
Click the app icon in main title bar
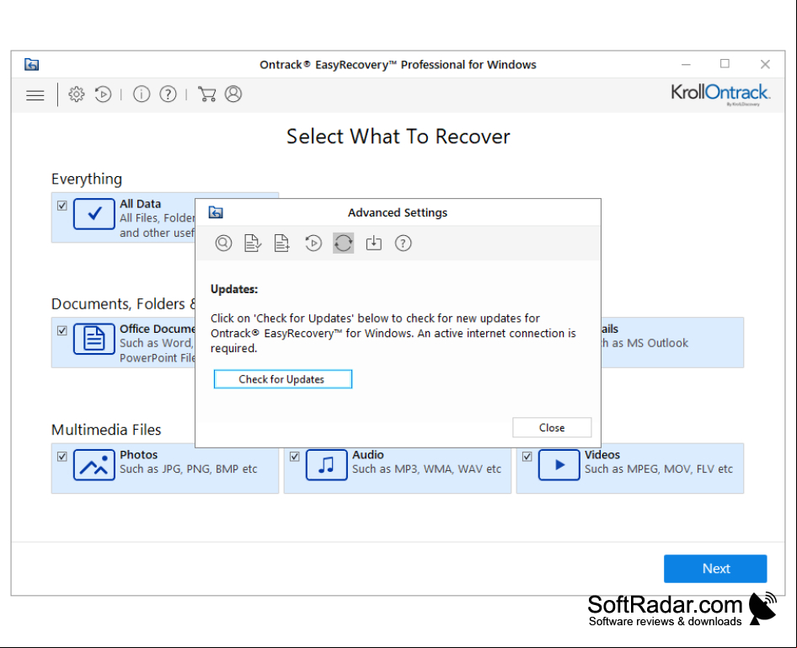point(31,65)
